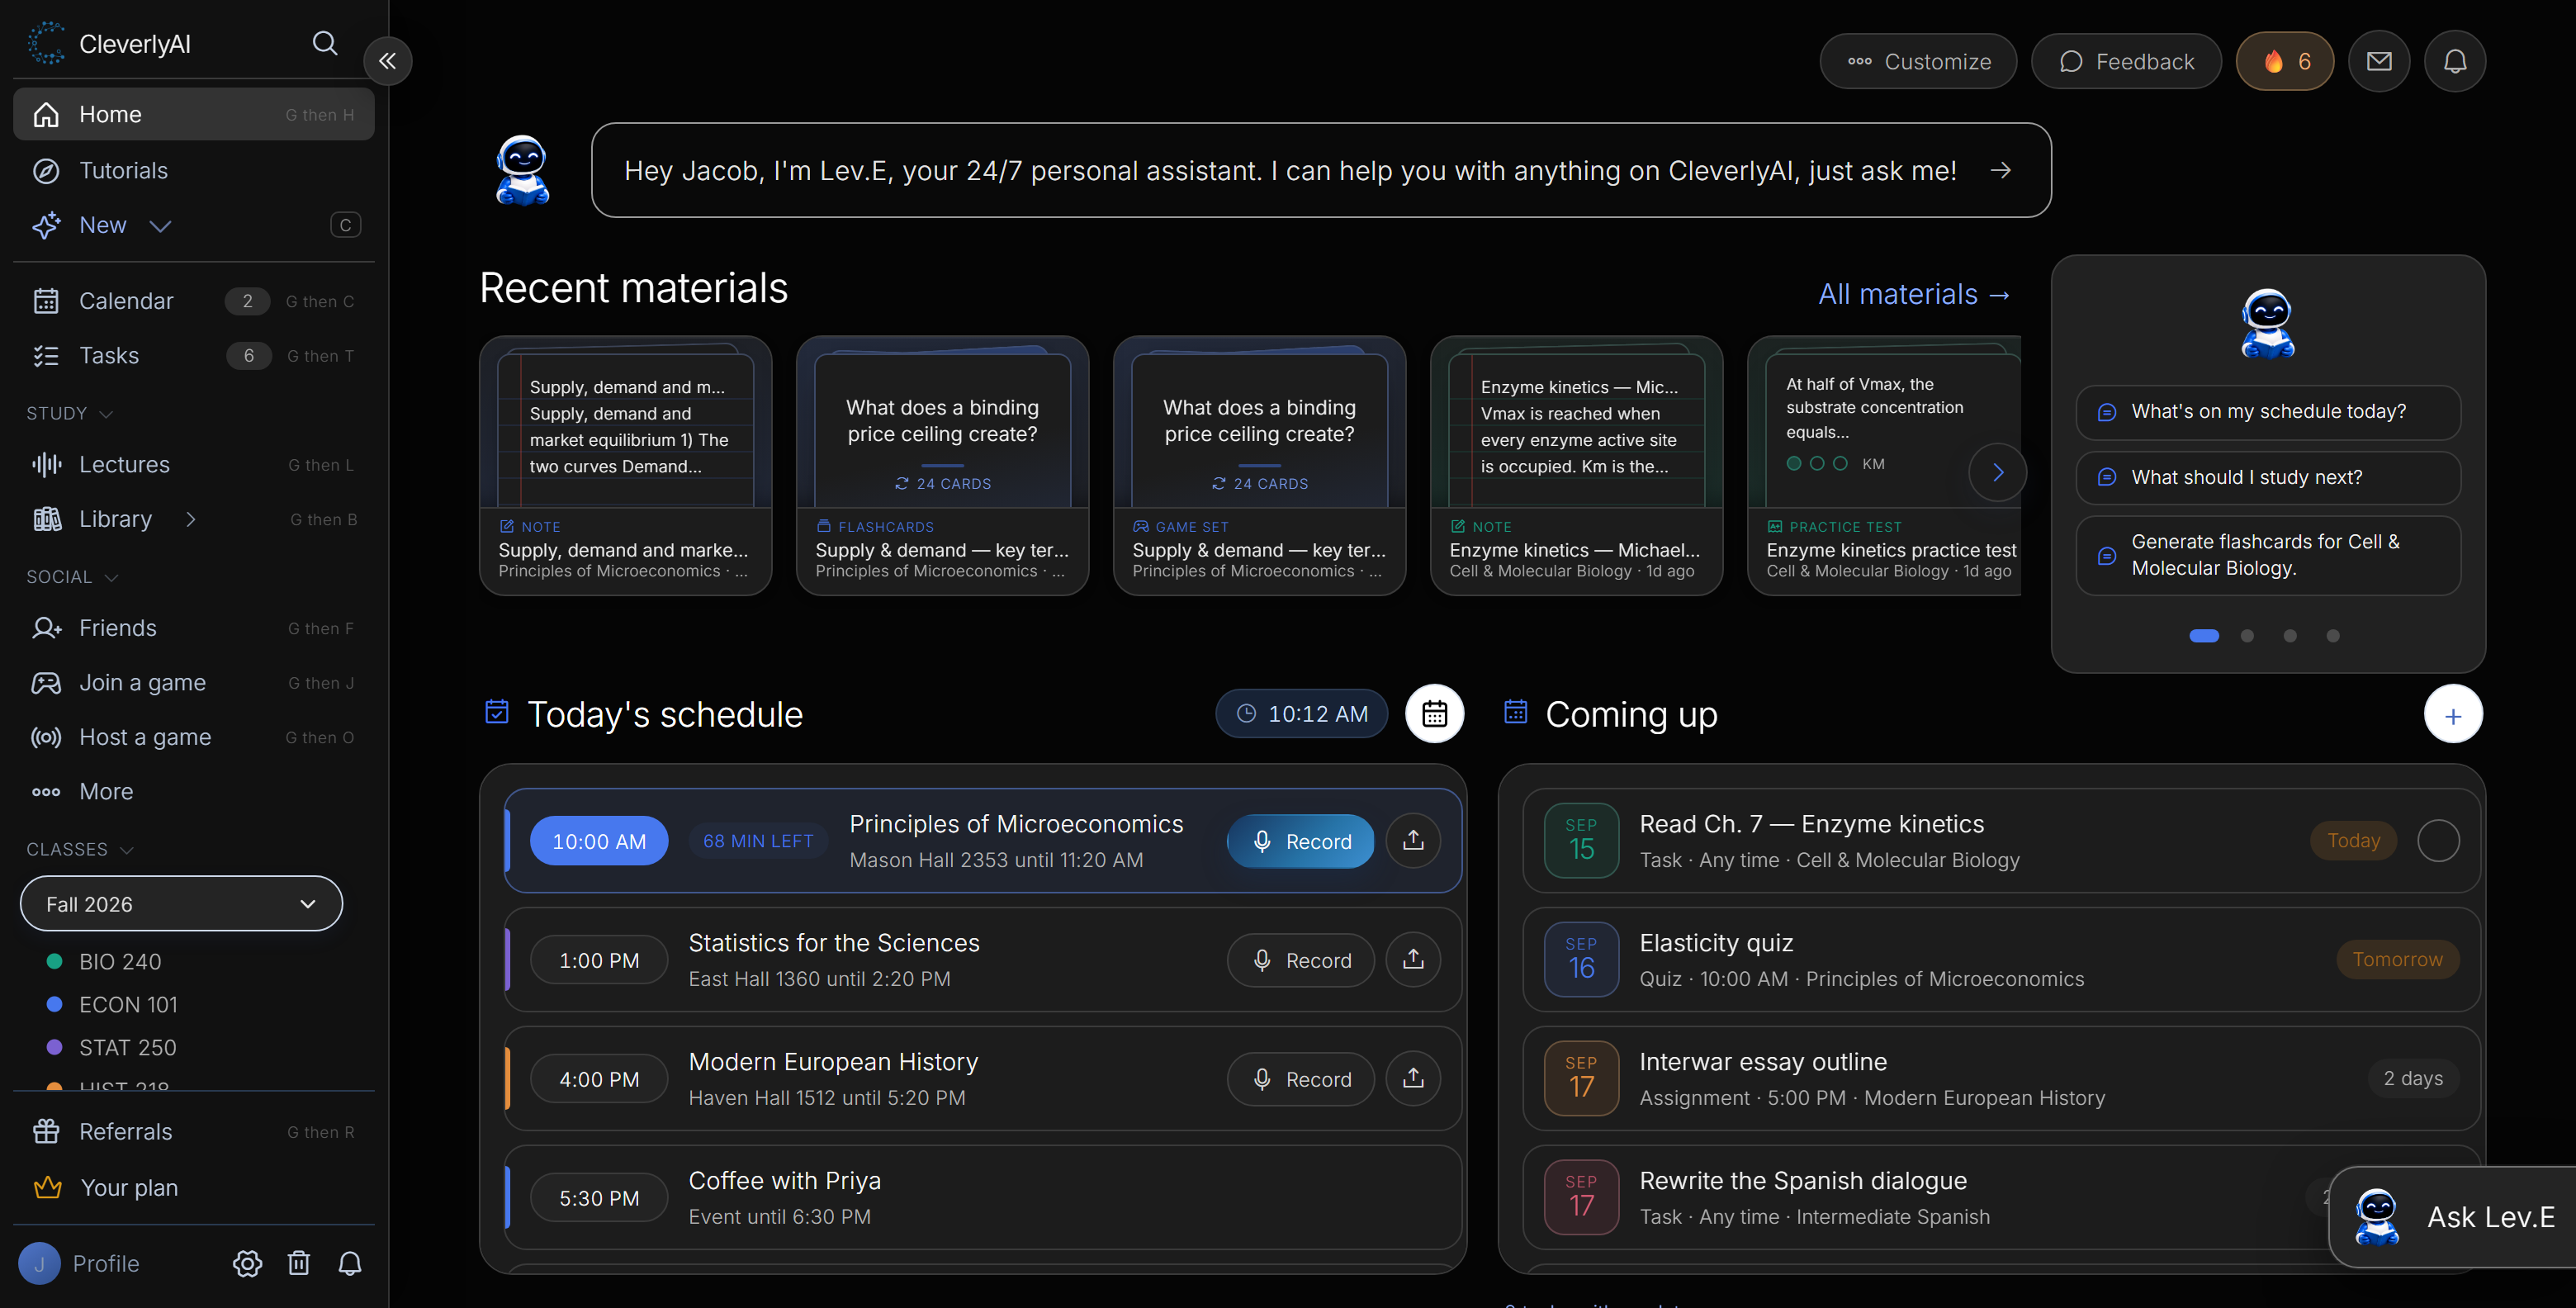Open Enzyme kinetics Michaelis note card
This screenshot has width=2576, height=1308.
click(x=1576, y=465)
